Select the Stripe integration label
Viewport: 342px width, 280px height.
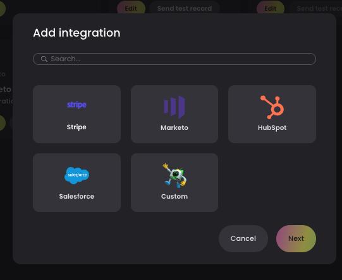76,127
